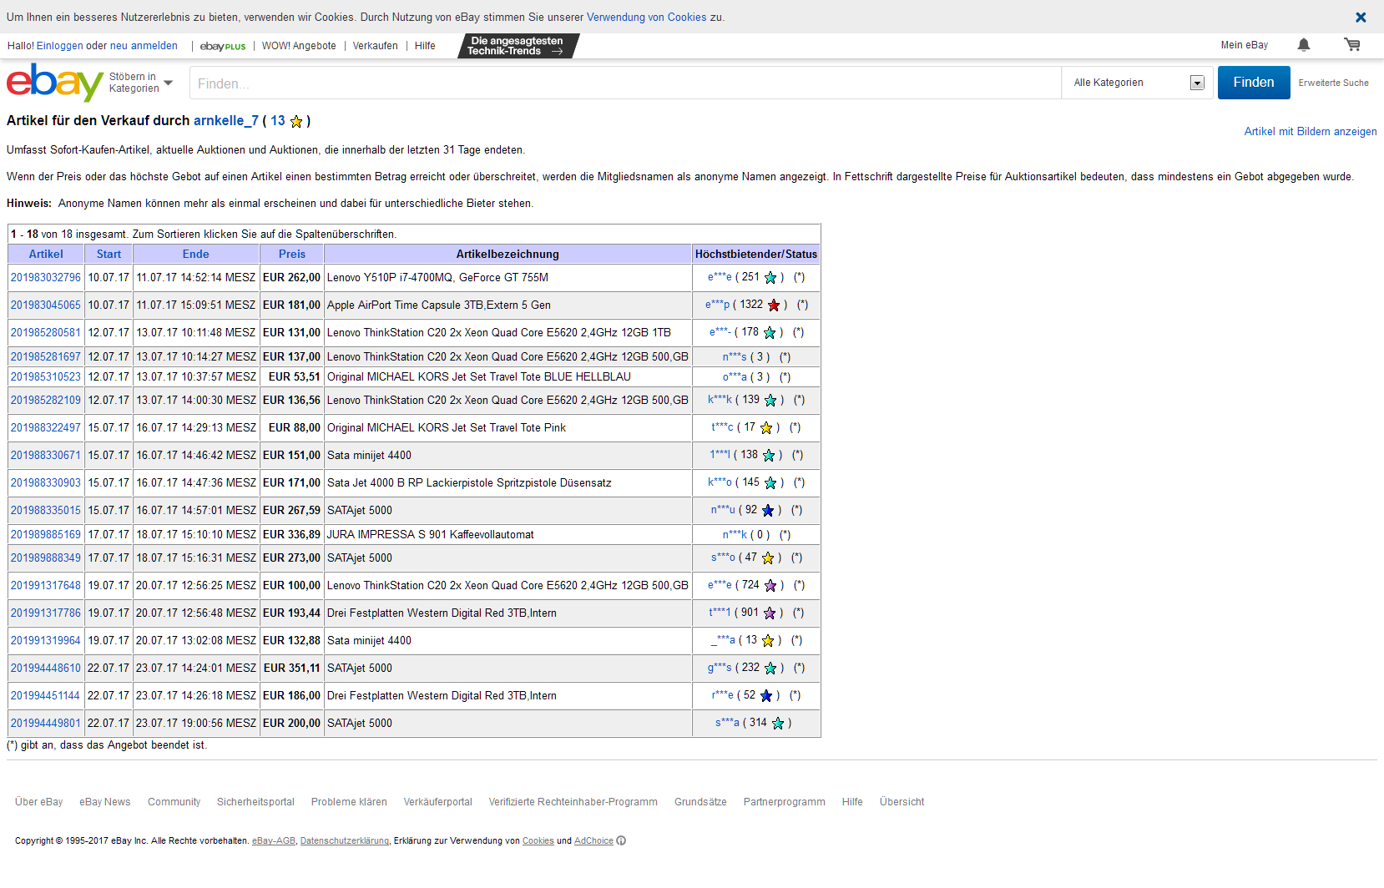Click the star icon next to bidder r***e (52)
The height and width of the screenshot is (888, 1384).
click(766, 695)
